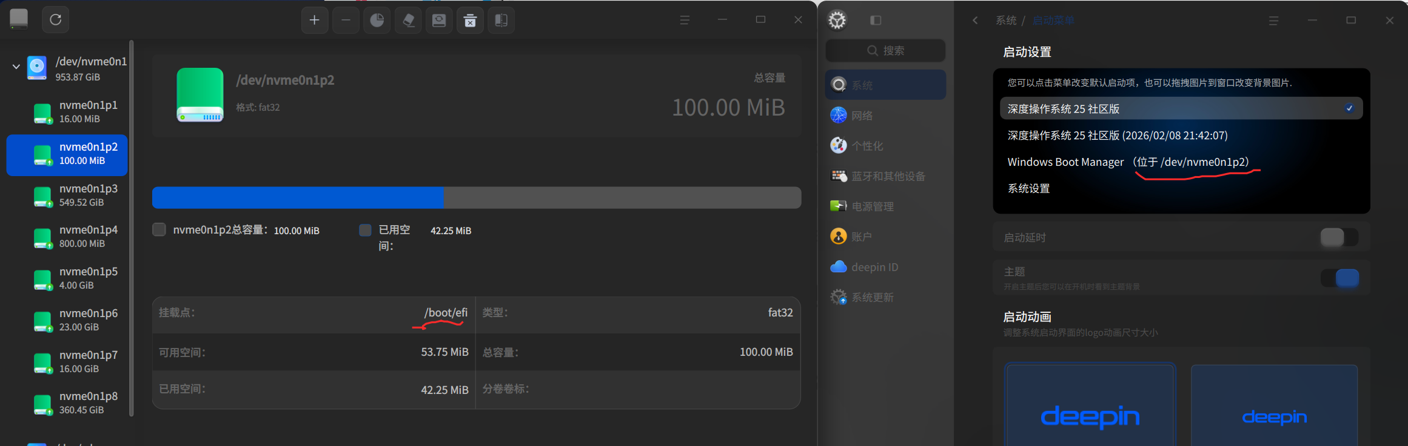
Task: Select partition nvme0n1p7 16.00 GiB
Action: 67,362
